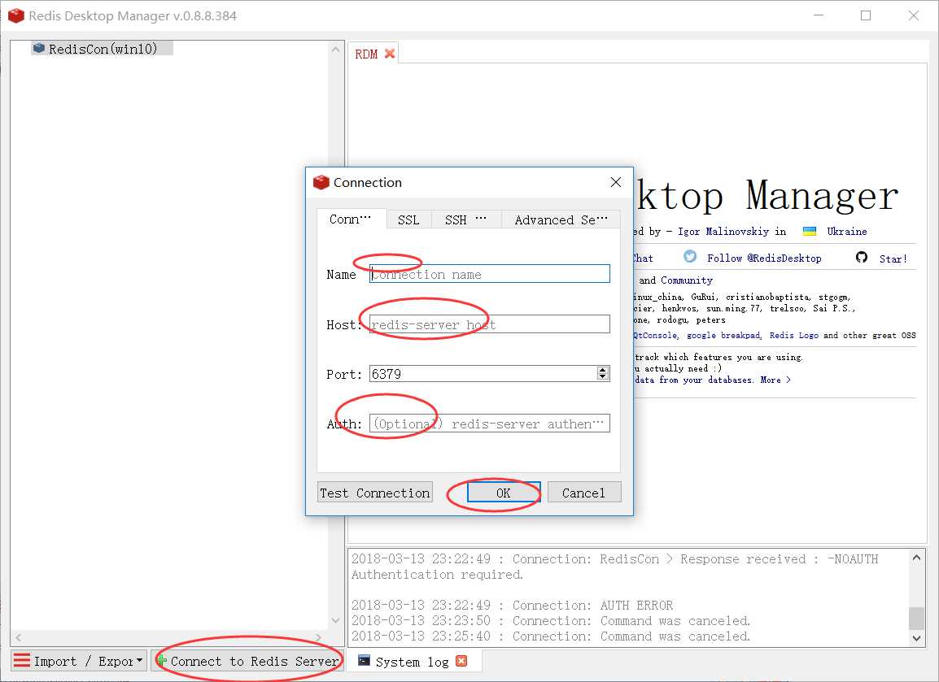Open the SSL tab in Connection dialog
Viewport: 939px width, 682px height.
pos(408,219)
